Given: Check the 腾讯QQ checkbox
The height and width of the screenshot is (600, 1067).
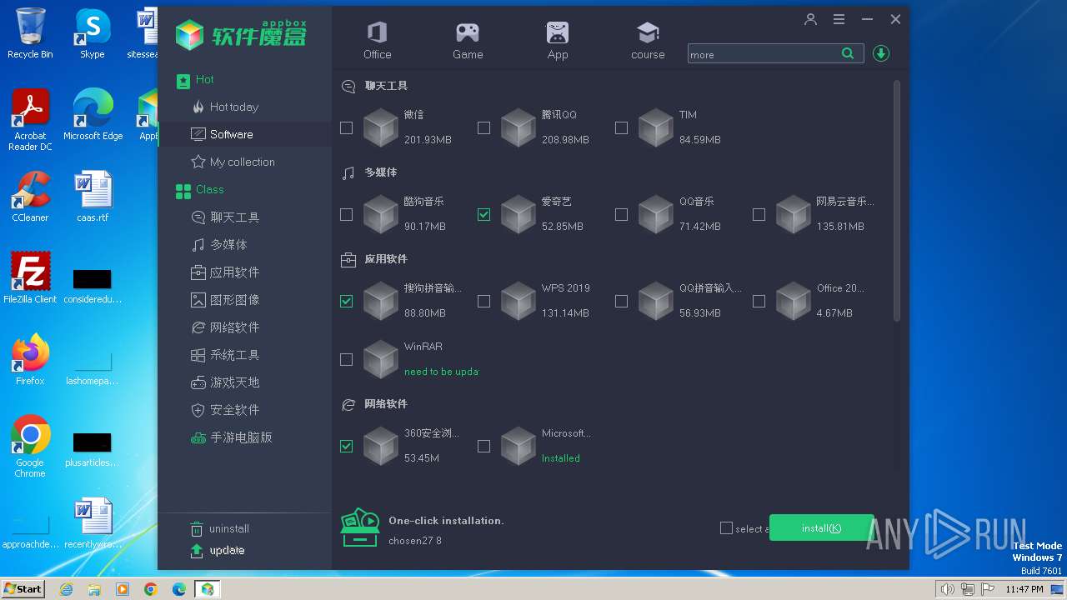Looking at the screenshot, I should (x=483, y=128).
